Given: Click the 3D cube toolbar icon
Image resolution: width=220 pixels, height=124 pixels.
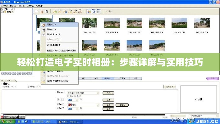Looking at the screenshot, I should (x=80, y=11).
